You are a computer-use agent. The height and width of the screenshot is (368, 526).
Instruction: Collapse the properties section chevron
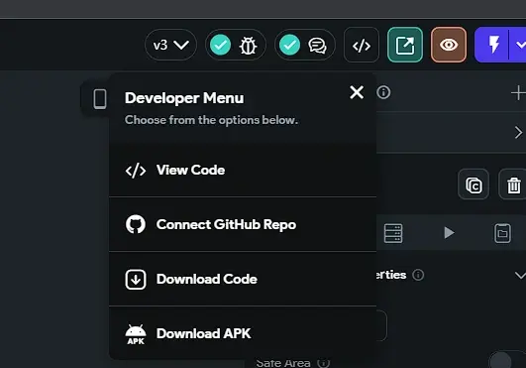pos(520,276)
